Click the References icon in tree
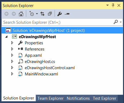This screenshot has height=103, width=124. point(21,49)
